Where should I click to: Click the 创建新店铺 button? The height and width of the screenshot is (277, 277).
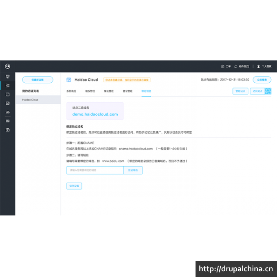(x=37, y=80)
